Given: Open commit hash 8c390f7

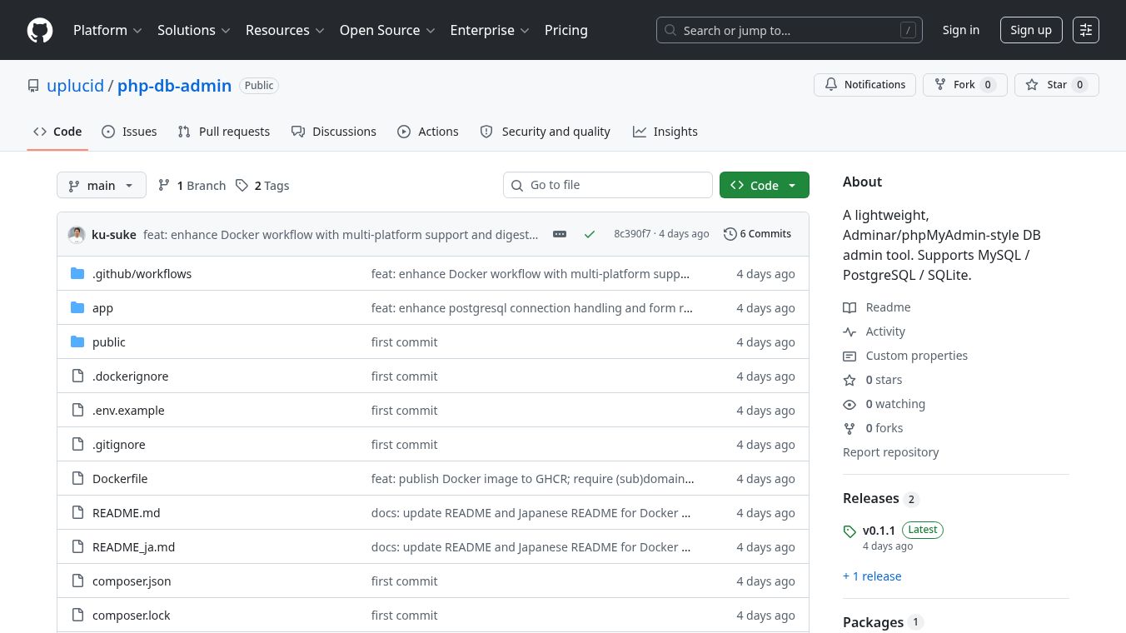Looking at the screenshot, I should pyautogui.click(x=632, y=234).
